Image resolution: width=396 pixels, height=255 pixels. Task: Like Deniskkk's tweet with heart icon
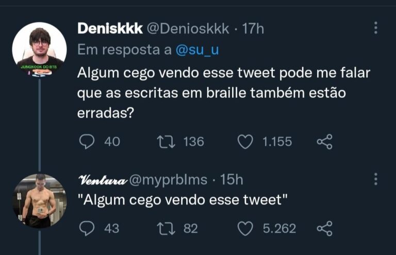pos(246,141)
